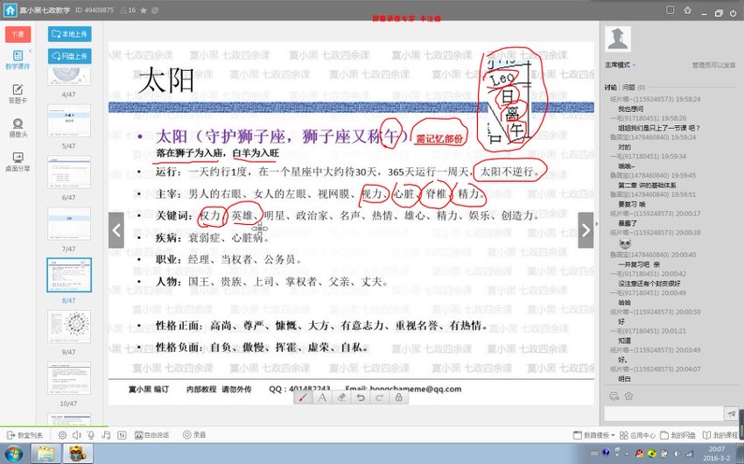The width and height of the screenshot is (744, 464).
Task: Toggle the speaker volume icon in bottom toolbar
Action: (76, 435)
